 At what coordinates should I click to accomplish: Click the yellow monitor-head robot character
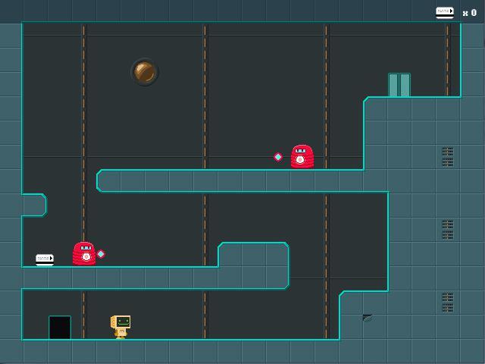(121, 326)
